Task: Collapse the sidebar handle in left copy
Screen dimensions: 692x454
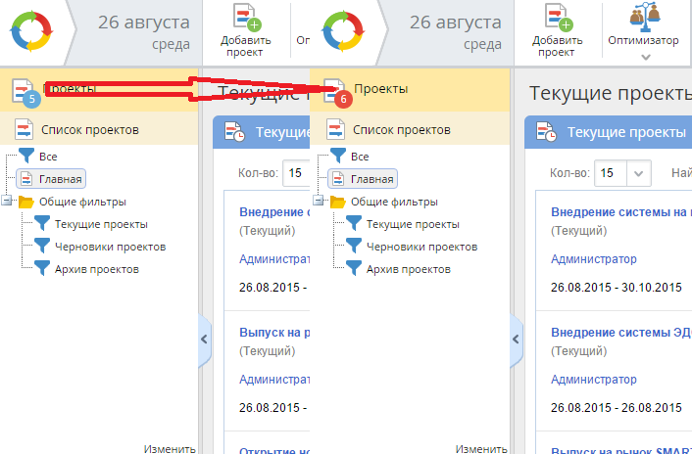Action: [205, 339]
